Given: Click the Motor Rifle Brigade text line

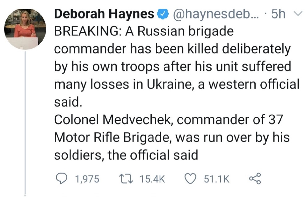Looking at the screenshot, I should pos(172,137).
